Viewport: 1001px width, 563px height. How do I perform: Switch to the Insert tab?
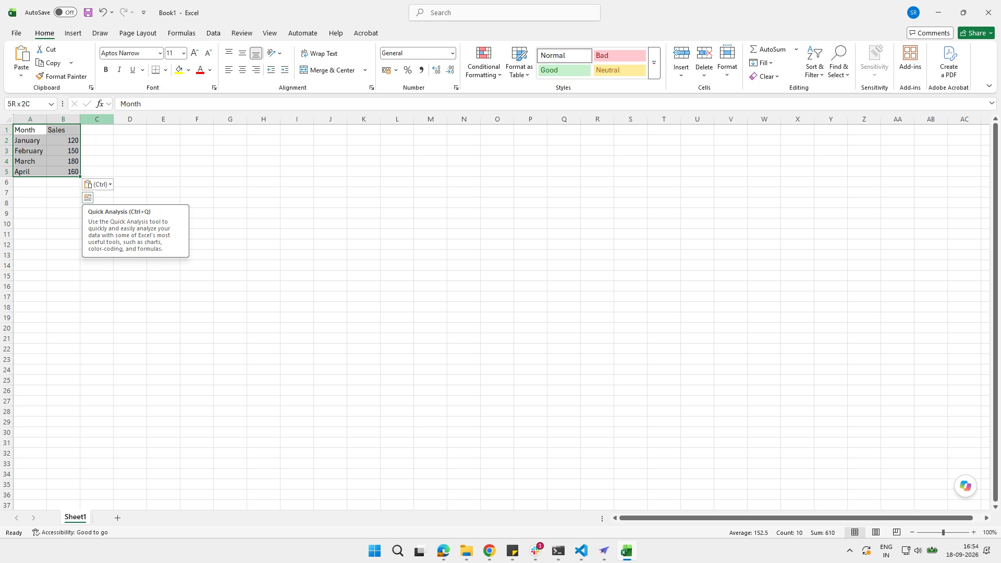pyautogui.click(x=73, y=33)
